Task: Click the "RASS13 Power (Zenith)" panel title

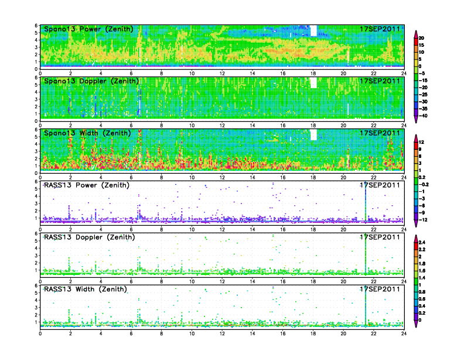Action: (x=86, y=185)
